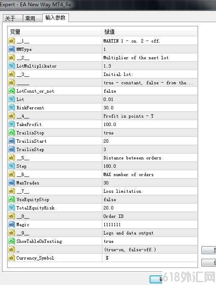216x285 pixels.
Task: Switch to the 关于 tab
Action: pos(13,18)
